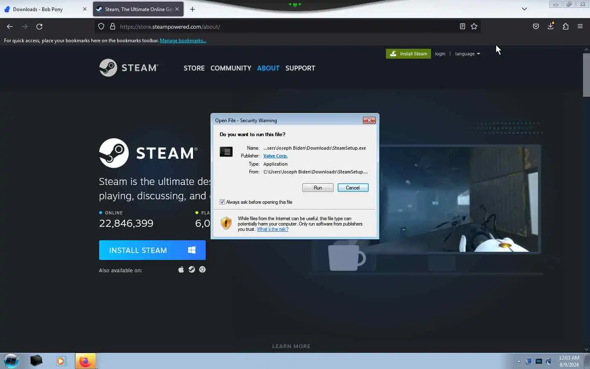Switch to Downloads - Bob Pony tab
The width and height of the screenshot is (590, 369).
[x=45, y=9]
